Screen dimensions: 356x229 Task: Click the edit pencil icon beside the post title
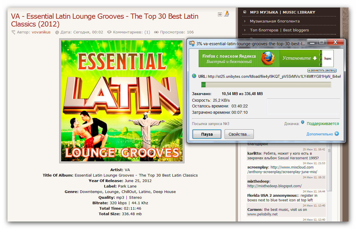coord(226,14)
